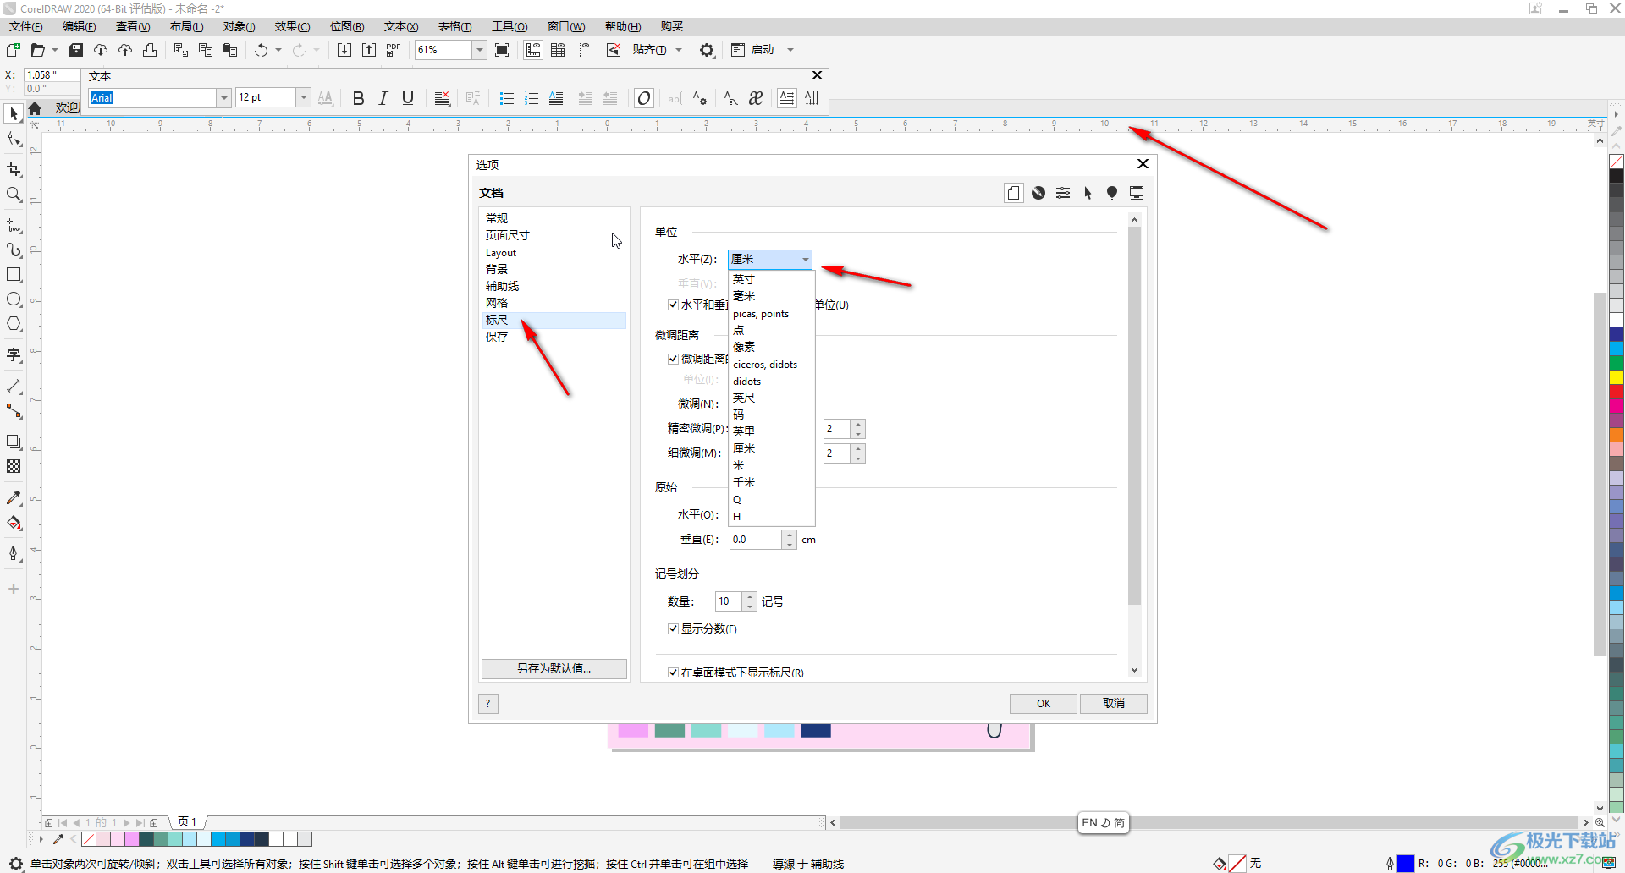
Task: Click the bullet list icon
Action: [506, 98]
